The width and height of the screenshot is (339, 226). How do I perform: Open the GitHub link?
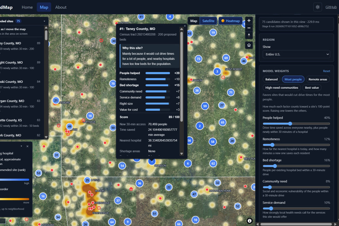pyautogui.click(x=331, y=7)
